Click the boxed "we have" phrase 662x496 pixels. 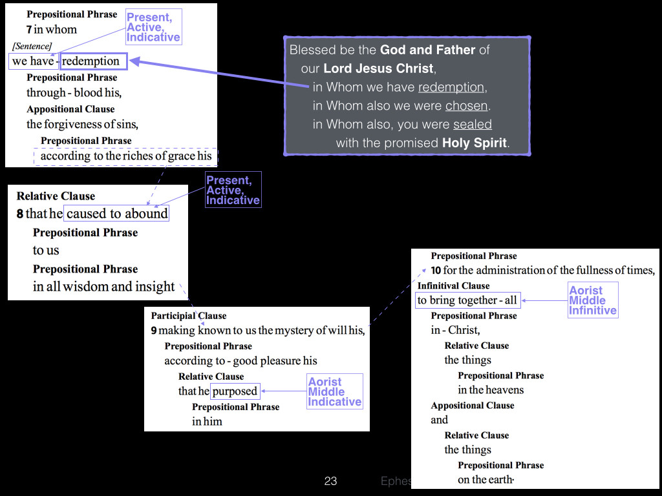[x=33, y=61]
